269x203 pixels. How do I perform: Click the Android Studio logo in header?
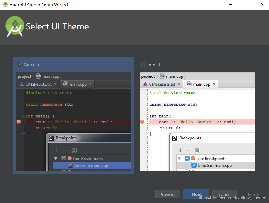(15, 26)
